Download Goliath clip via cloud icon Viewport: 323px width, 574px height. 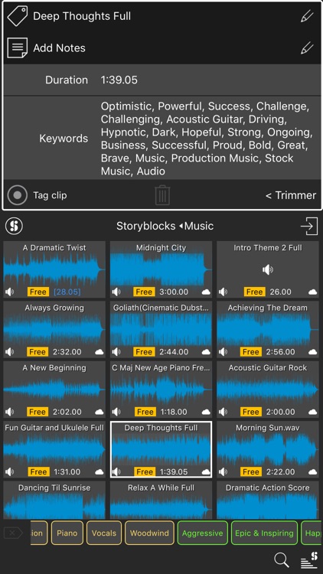[x=206, y=352]
